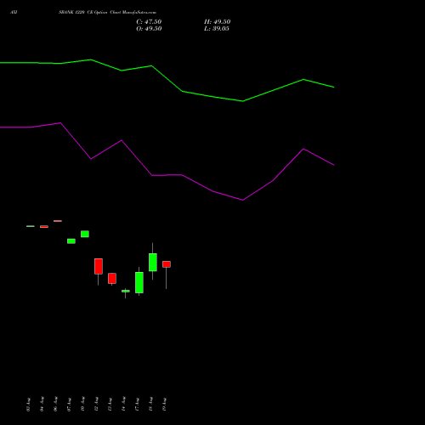Screen dimensions: 425x425
Task: Select the large red candle above 12 Aug
Action: [x=99, y=266]
